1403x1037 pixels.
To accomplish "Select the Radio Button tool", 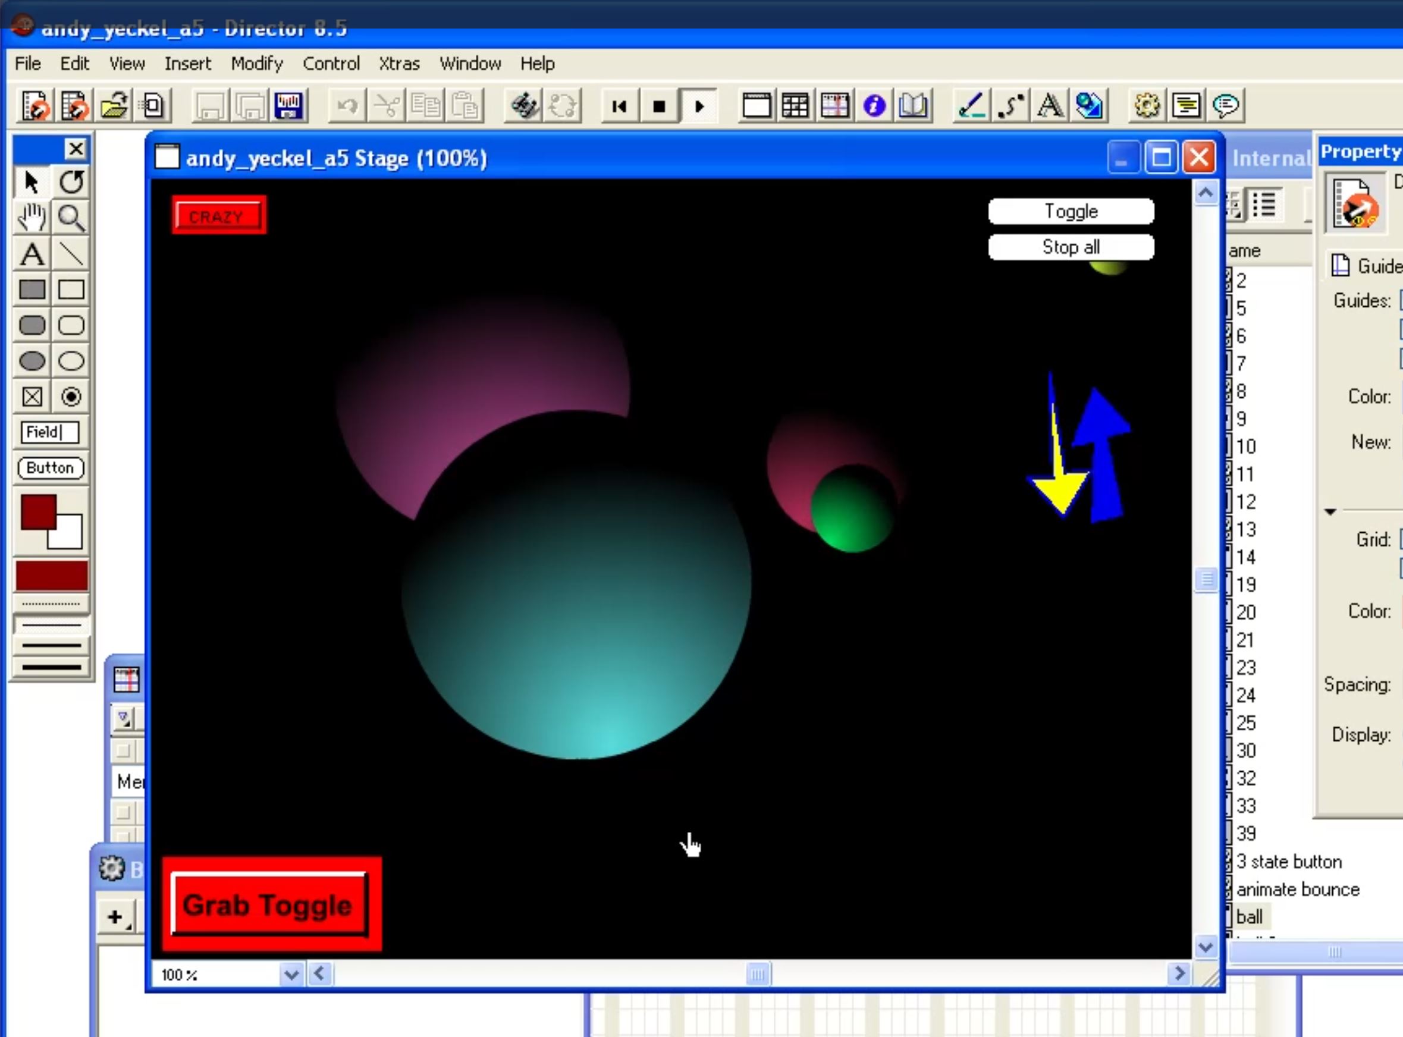I will tap(71, 397).
